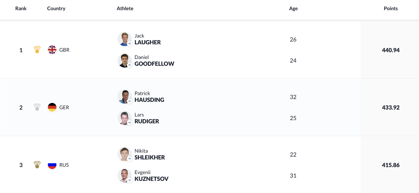Open the Jack LAUGHER athlete link
Viewport: 419px width, 193px height.
(148, 39)
